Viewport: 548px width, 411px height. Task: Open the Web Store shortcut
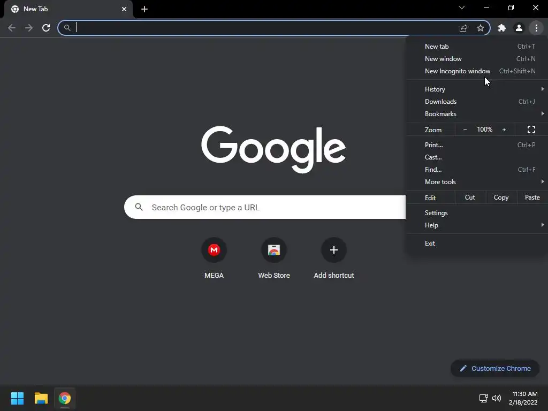pyautogui.click(x=274, y=257)
